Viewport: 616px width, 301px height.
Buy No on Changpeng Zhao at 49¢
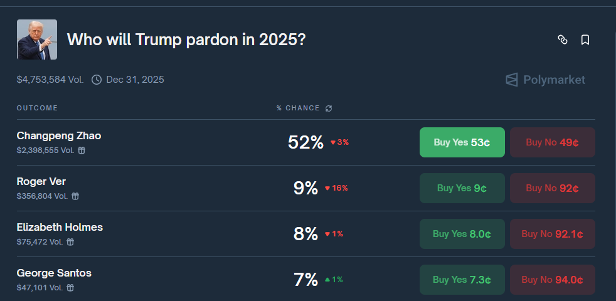tap(552, 142)
